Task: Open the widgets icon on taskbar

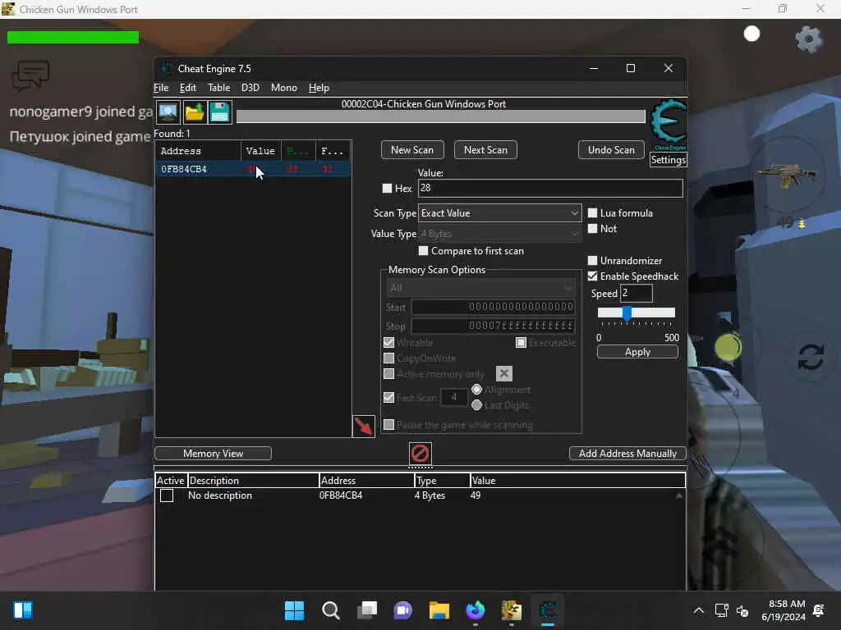Action: pos(23,610)
